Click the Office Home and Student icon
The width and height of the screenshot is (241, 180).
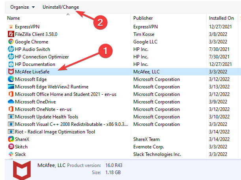coord(11,94)
